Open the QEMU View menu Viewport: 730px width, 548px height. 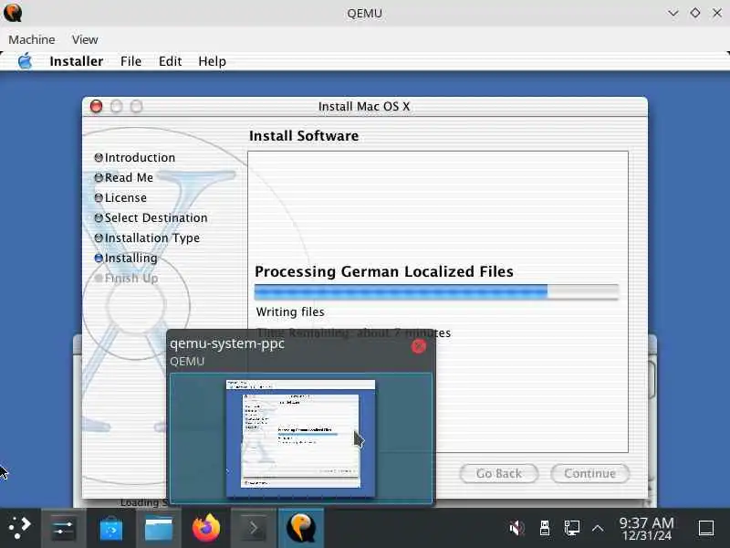85,39
